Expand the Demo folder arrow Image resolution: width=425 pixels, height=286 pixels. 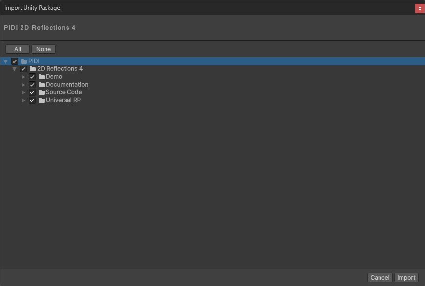[x=23, y=77]
